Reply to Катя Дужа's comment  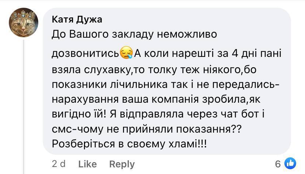coord(122,164)
